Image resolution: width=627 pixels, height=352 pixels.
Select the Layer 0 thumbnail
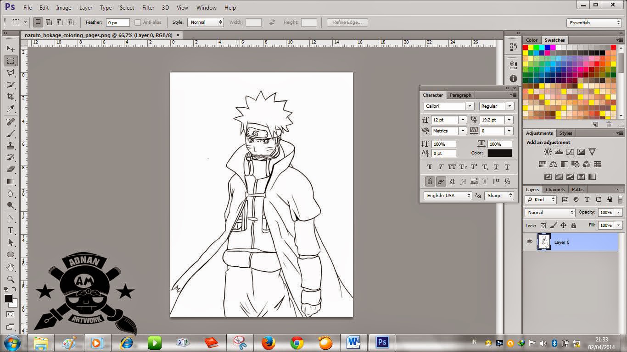coord(543,242)
